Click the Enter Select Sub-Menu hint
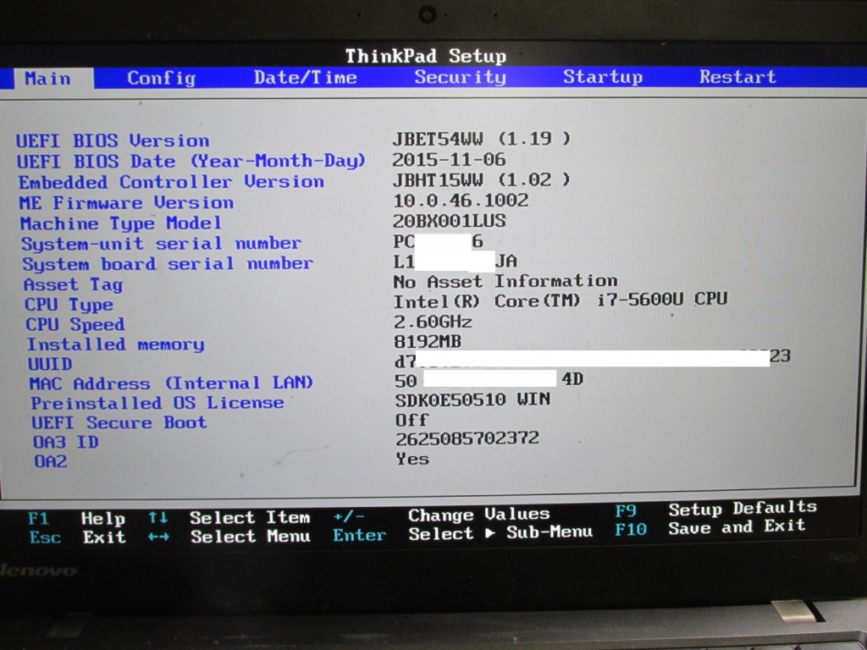Viewport: 867px width, 650px height. (462, 533)
